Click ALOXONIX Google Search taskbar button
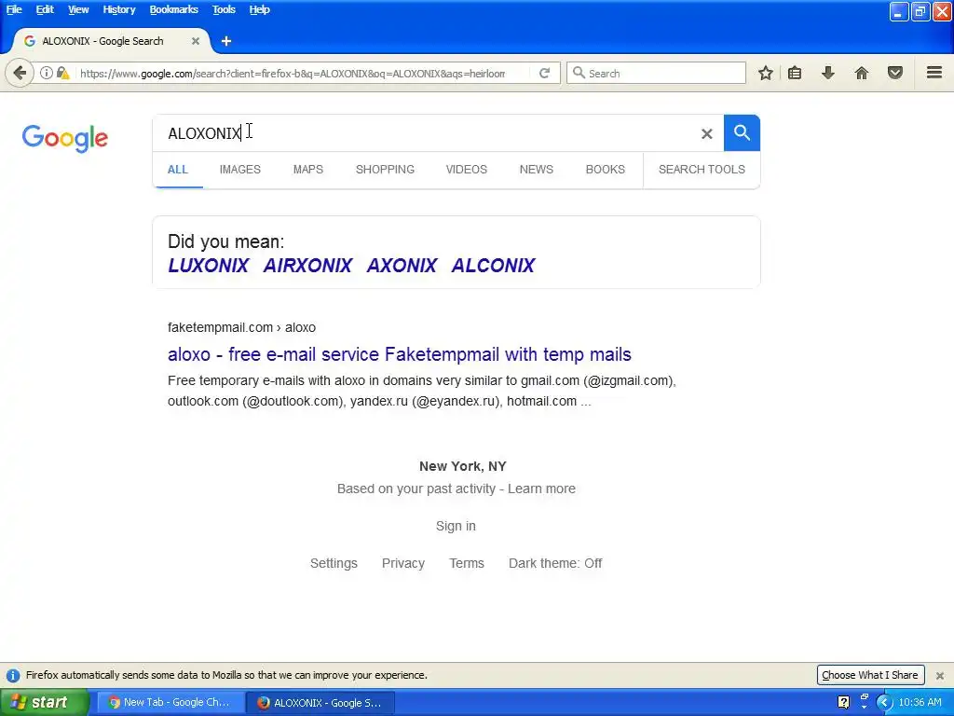954x716 pixels. 320,703
